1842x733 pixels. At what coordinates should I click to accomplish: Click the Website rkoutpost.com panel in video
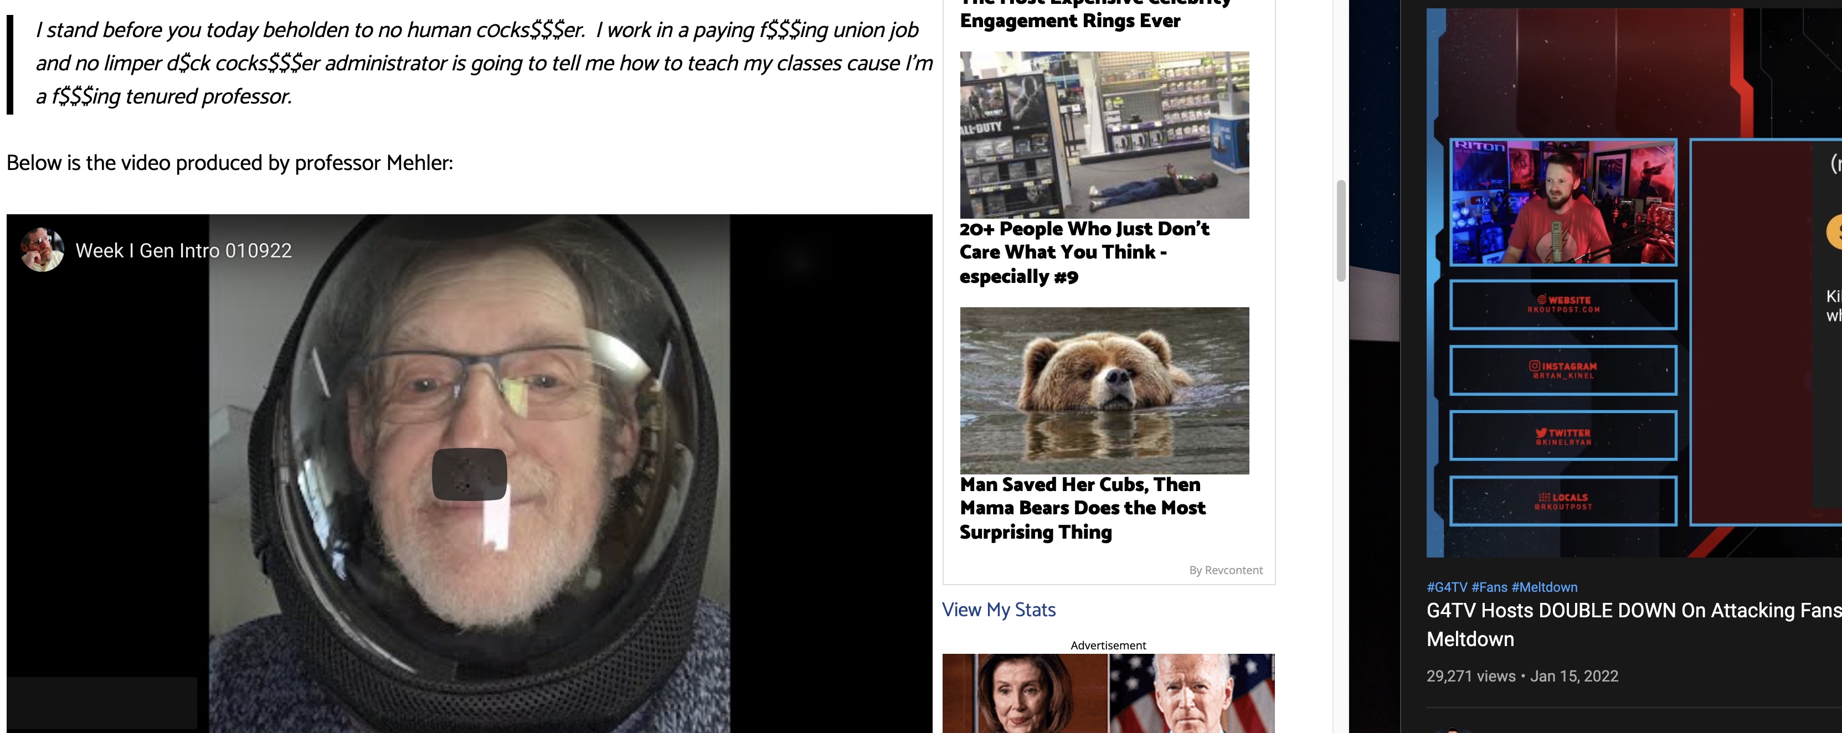pyautogui.click(x=1562, y=304)
